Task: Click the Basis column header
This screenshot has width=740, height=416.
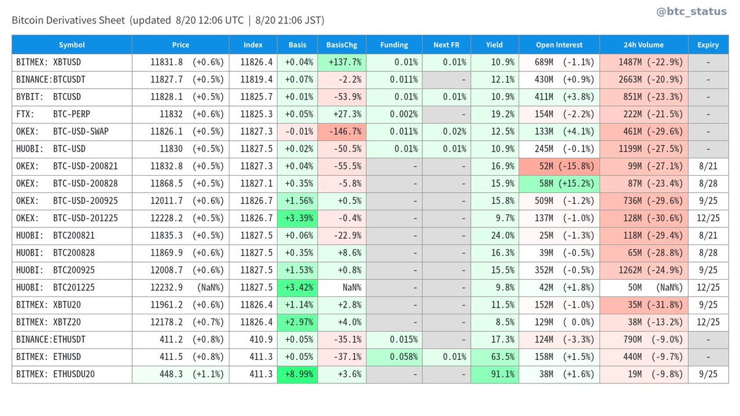Action: [297, 45]
